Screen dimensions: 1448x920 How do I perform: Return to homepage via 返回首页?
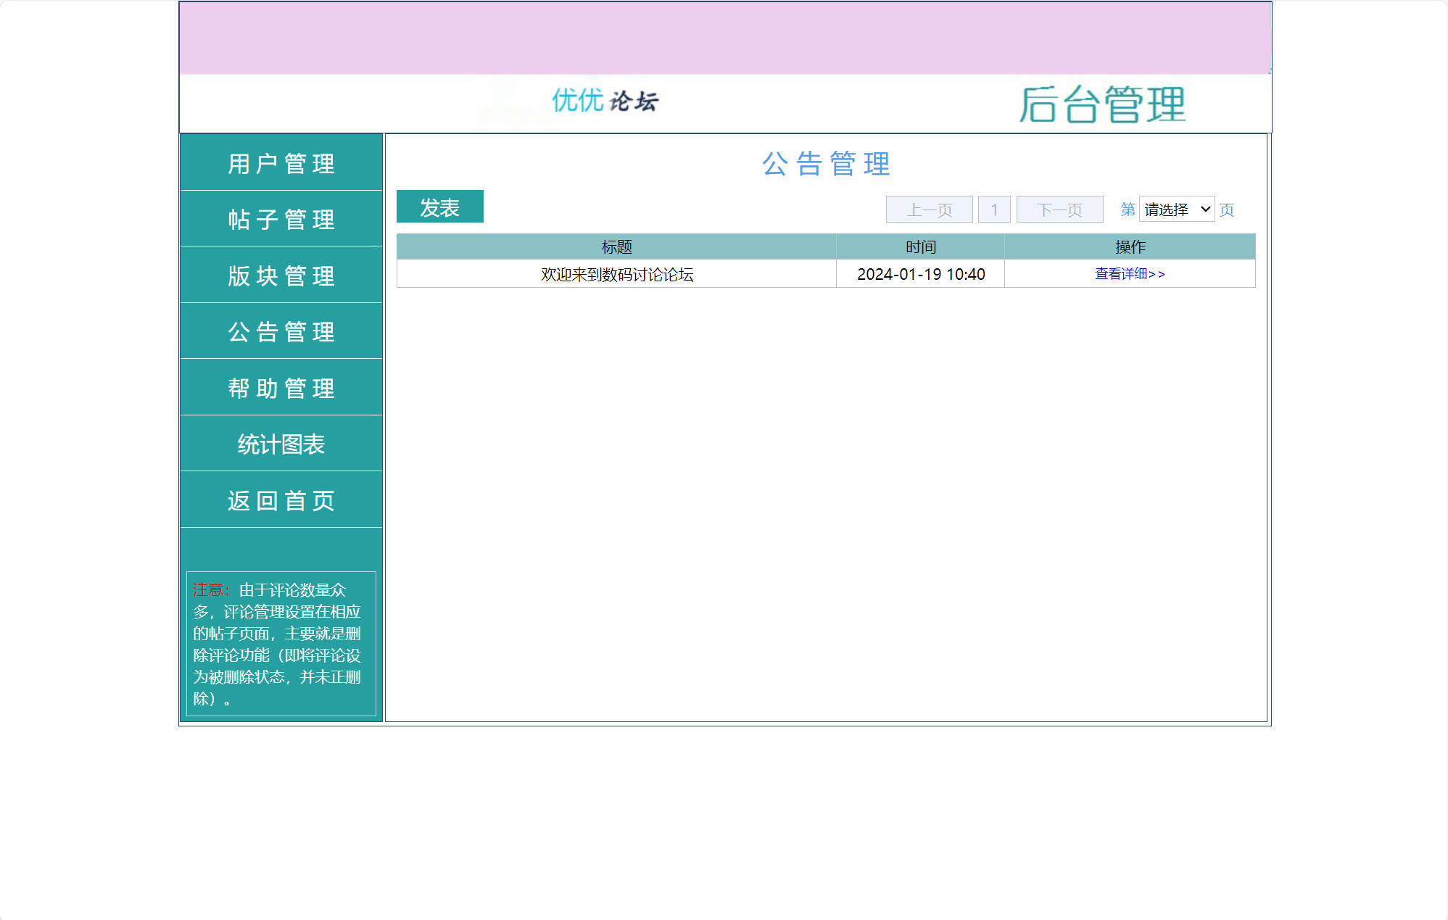280,500
